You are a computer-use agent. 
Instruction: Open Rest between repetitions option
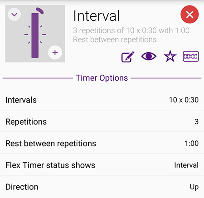102,143
